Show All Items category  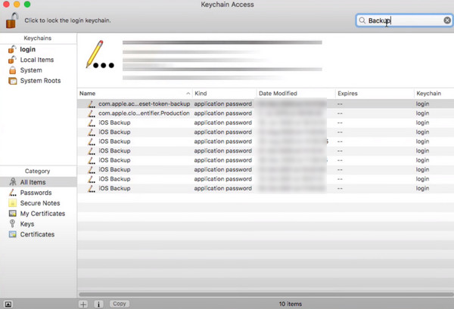click(x=39, y=182)
